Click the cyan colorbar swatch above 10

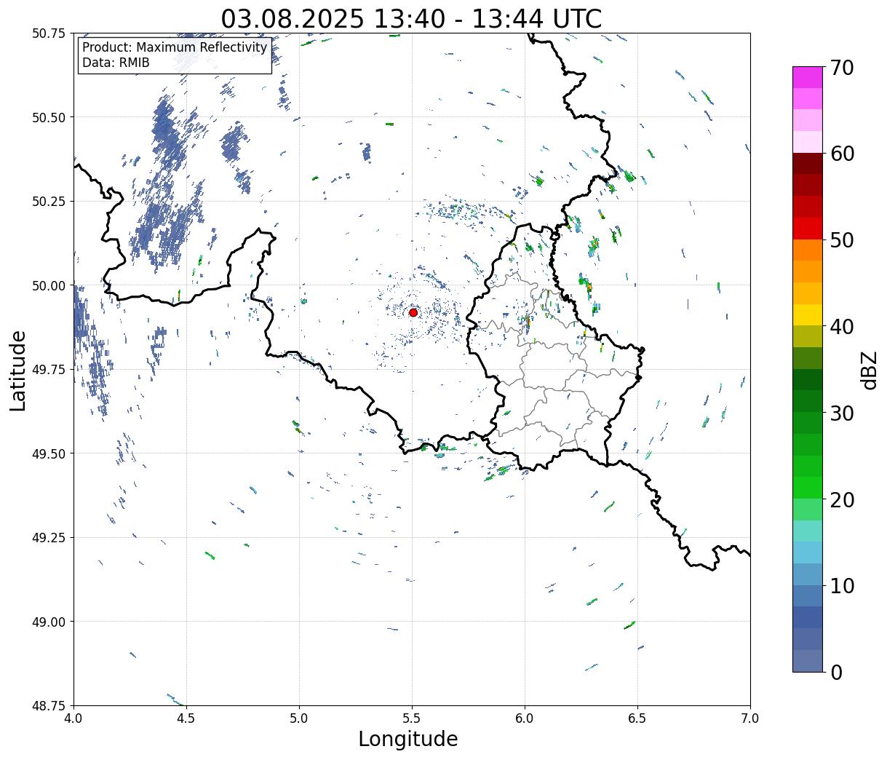(x=808, y=552)
